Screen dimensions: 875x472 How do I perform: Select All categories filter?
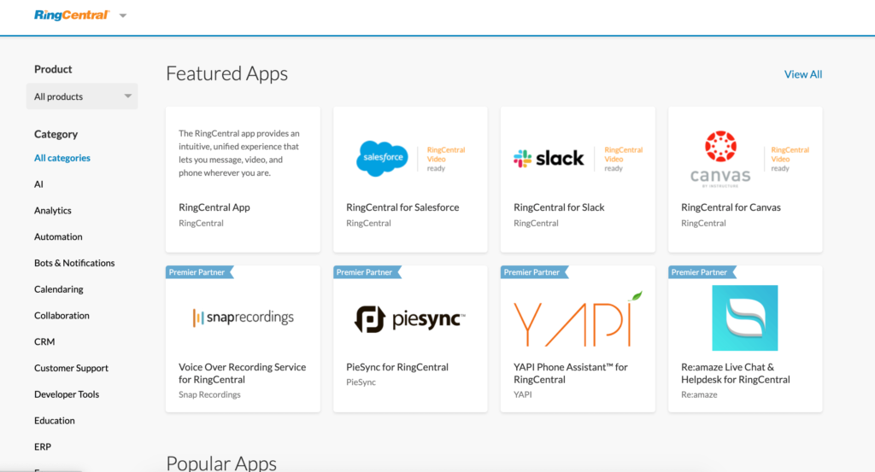pyautogui.click(x=62, y=158)
